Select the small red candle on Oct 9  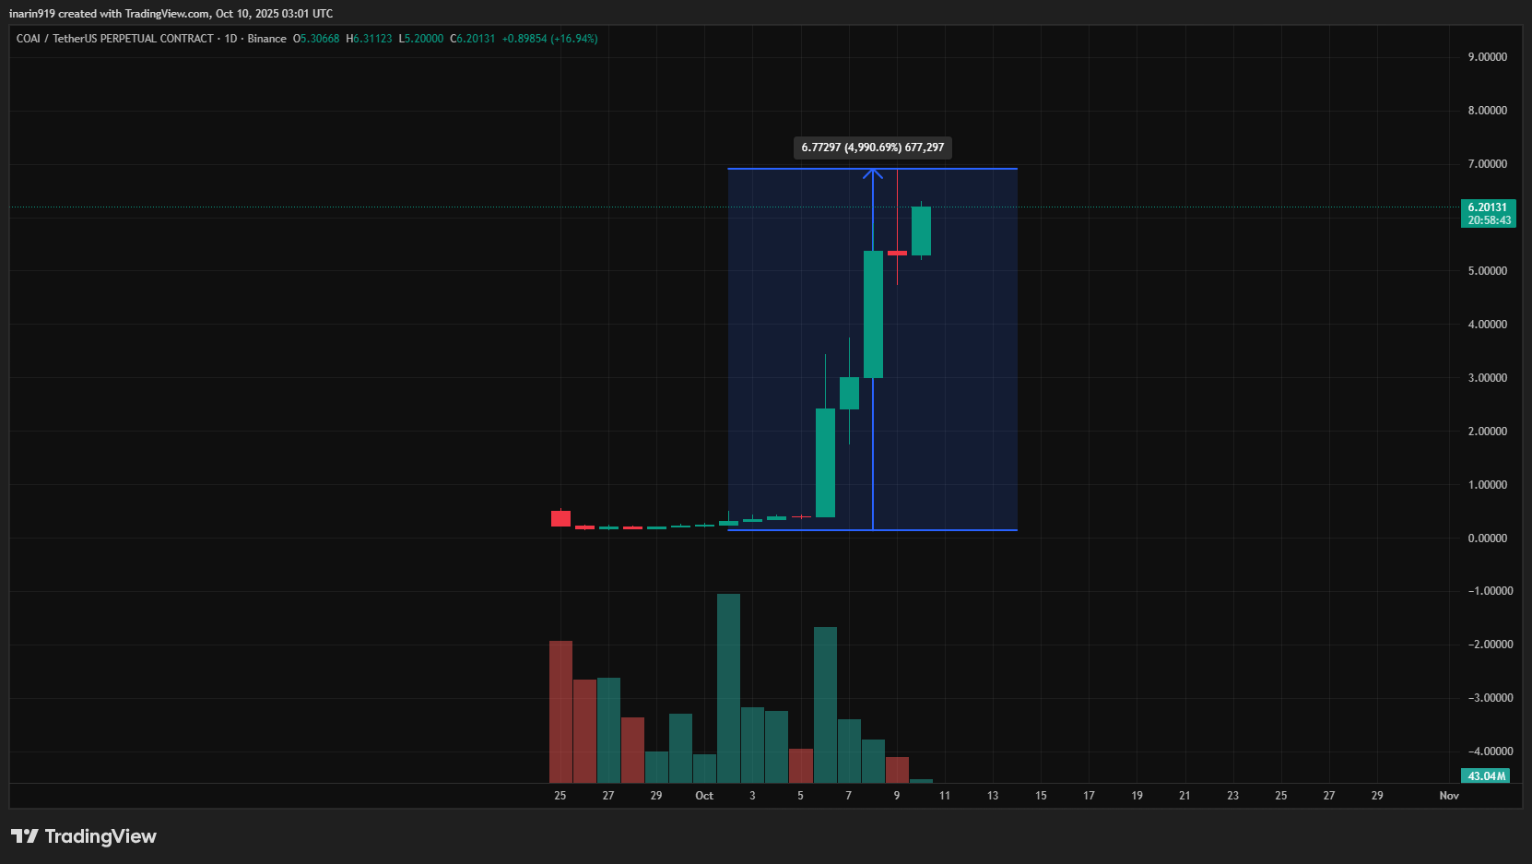(x=897, y=253)
